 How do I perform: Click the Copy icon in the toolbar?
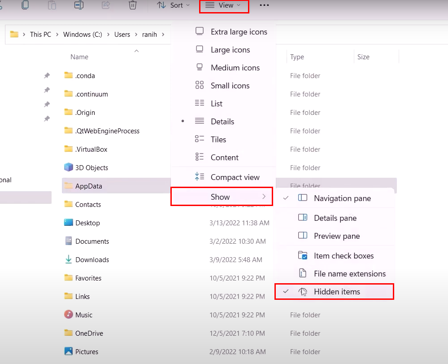point(25,5)
